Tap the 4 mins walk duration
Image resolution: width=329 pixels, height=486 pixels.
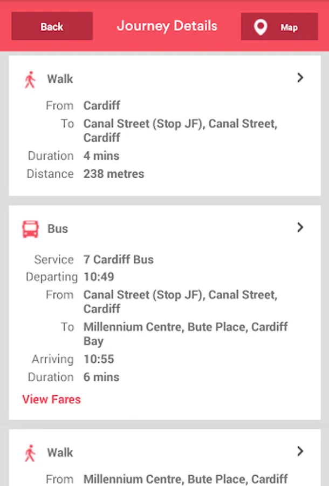click(x=101, y=156)
